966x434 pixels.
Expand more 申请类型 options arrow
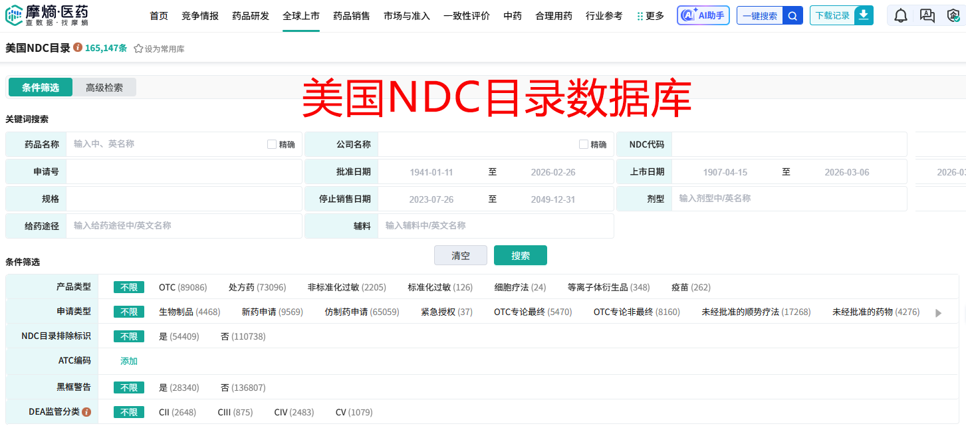click(x=939, y=313)
